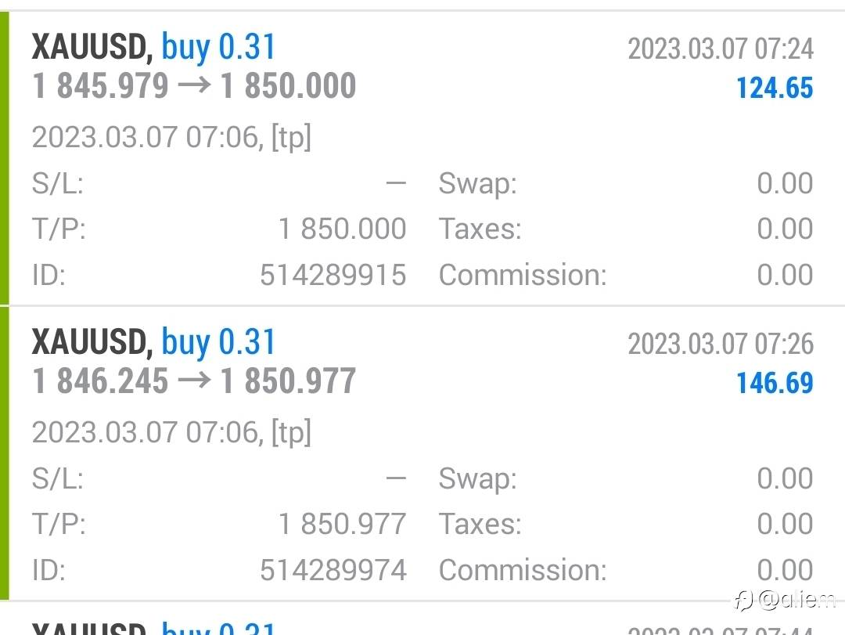Click the T/P value 1 850.977

click(342, 524)
